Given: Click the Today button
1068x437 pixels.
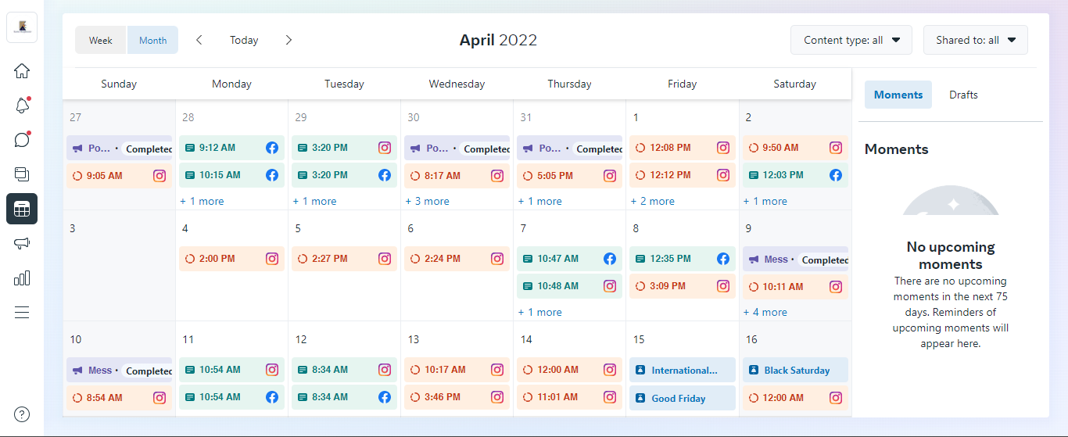Looking at the screenshot, I should point(244,40).
